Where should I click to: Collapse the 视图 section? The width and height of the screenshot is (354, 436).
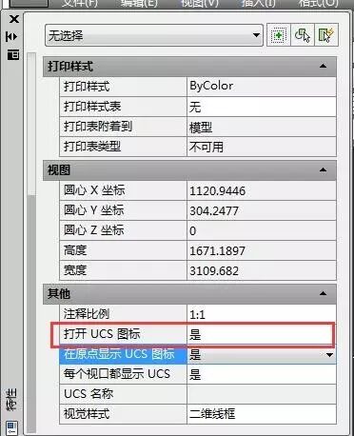323,169
